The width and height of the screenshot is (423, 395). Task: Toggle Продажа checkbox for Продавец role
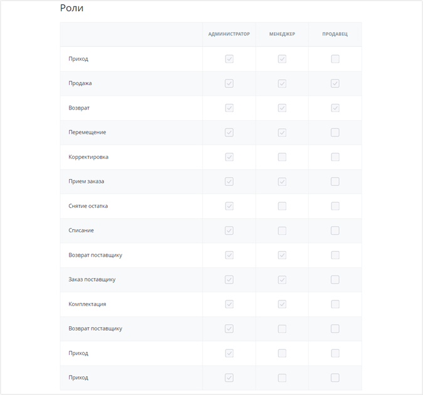click(335, 83)
